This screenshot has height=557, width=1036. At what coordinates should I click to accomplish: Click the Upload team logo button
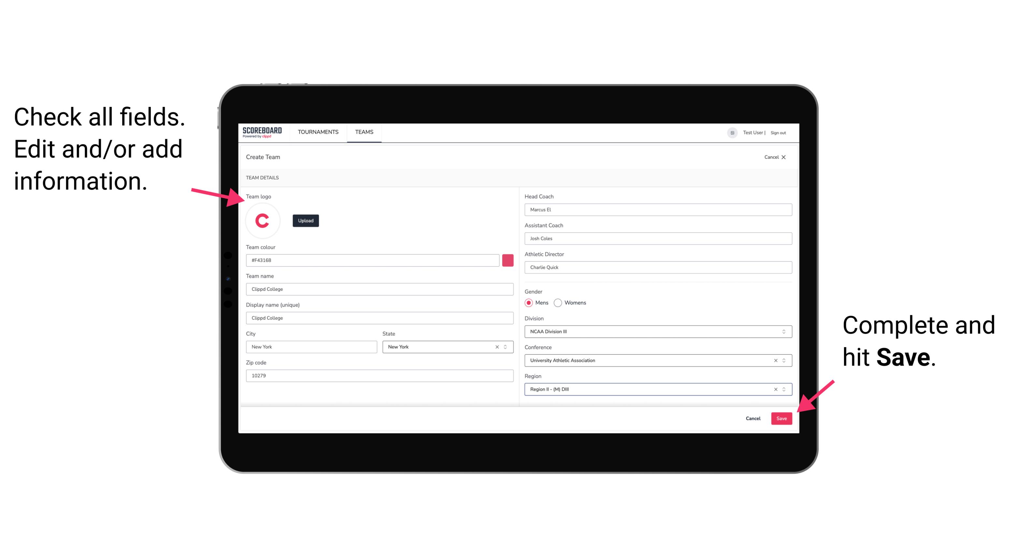tap(305, 220)
